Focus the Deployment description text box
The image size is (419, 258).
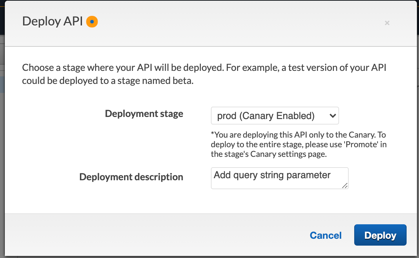tap(279, 178)
